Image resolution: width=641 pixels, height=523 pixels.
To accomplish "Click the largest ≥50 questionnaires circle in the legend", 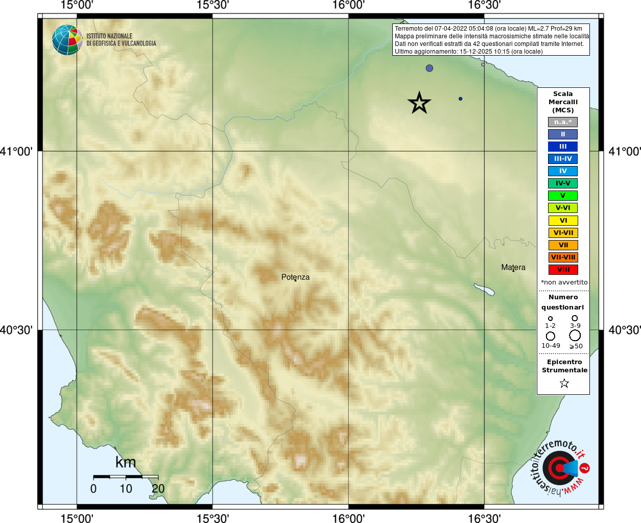I will (575, 336).
